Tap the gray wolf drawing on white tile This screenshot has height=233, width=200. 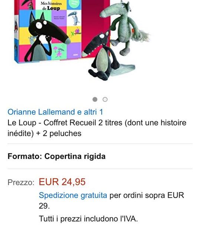pos(74,18)
